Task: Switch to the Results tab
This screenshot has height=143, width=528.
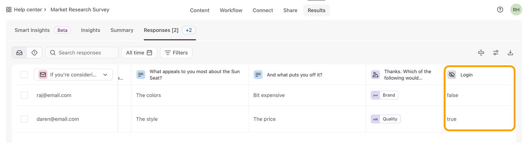Action: click(x=316, y=10)
